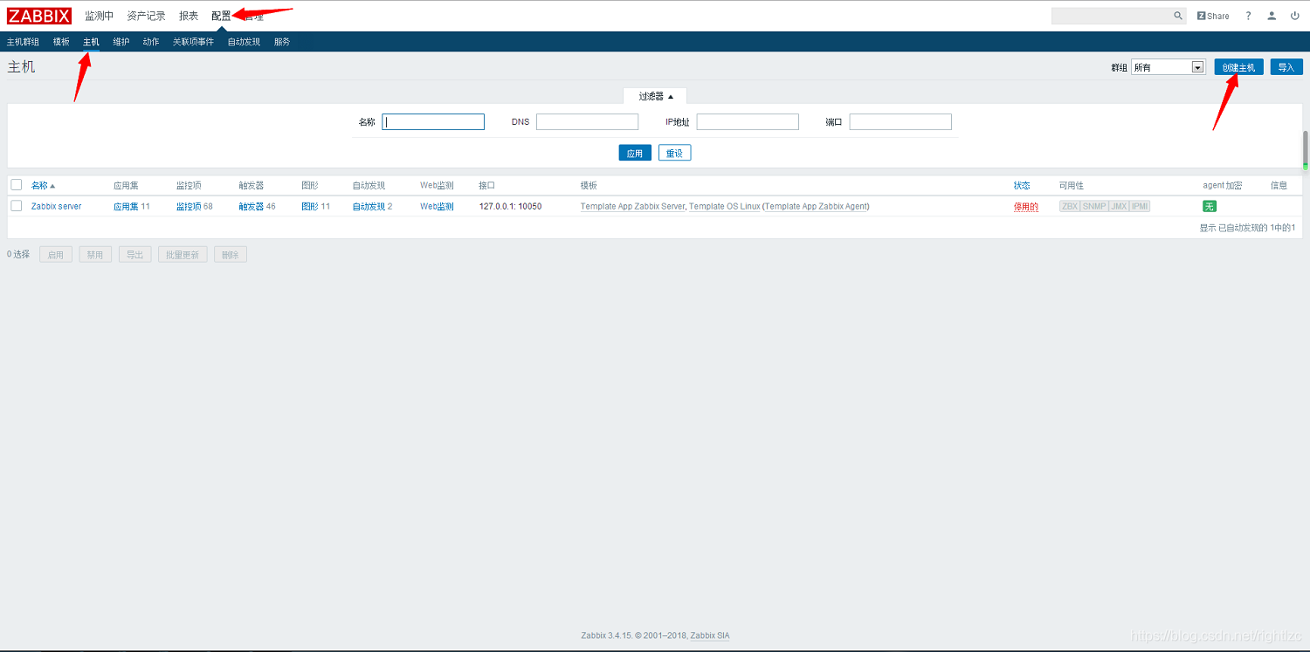Open 应用集 link for Zabbix server
Image resolution: width=1310 pixels, height=652 pixels.
[x=126, y=207]
